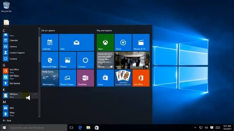234x131 pixels.
Task: Jump to letter K section header
Action: (x=4, y=90)
